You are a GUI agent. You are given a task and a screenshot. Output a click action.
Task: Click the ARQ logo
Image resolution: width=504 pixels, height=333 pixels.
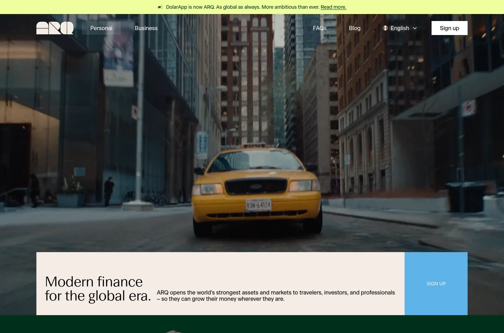pos(55,28)
